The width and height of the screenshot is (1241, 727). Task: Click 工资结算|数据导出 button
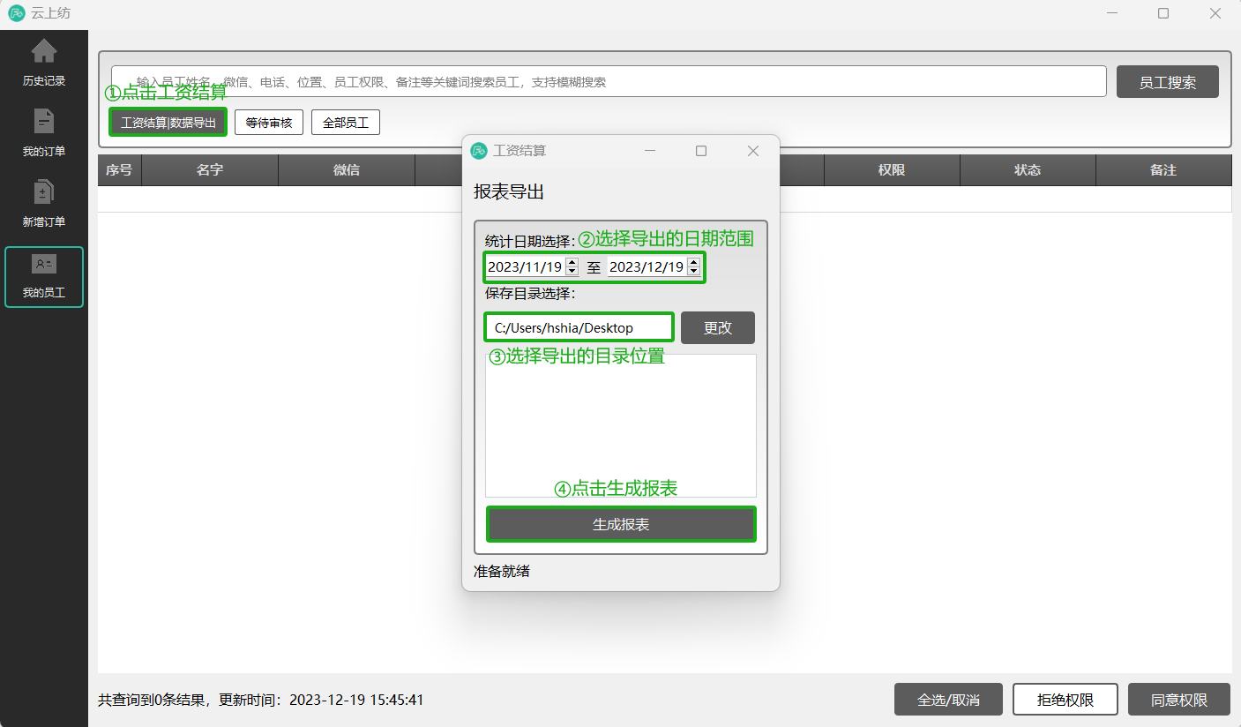point(168,123)
